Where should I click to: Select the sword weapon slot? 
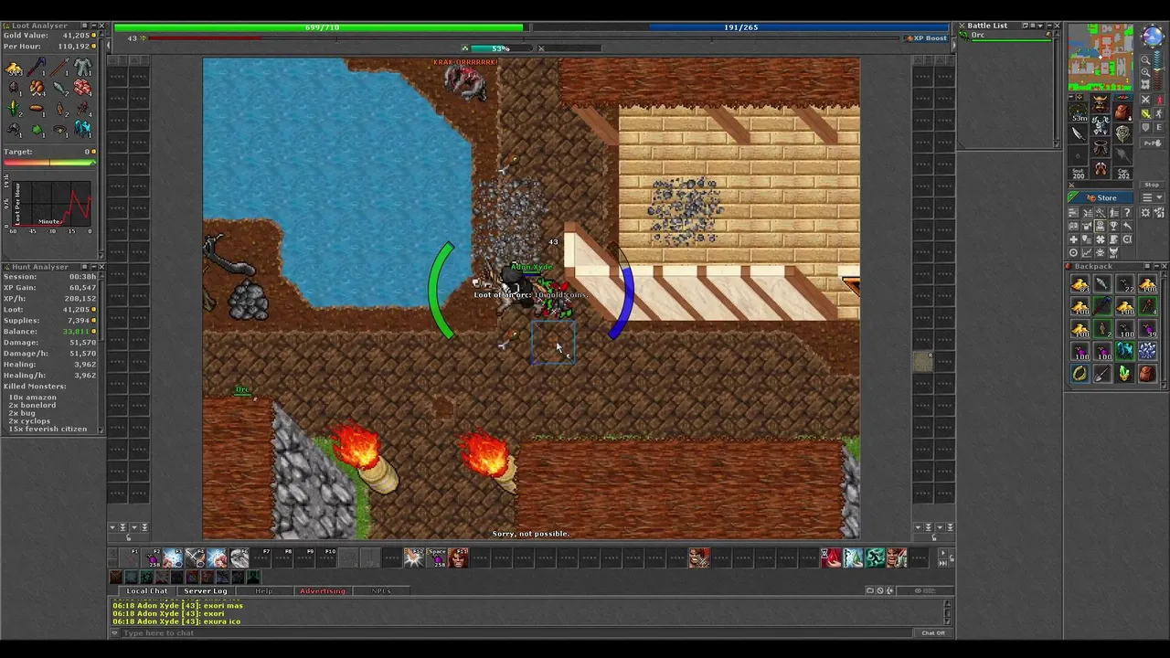pyautogui.click(x=1079, y=134)
